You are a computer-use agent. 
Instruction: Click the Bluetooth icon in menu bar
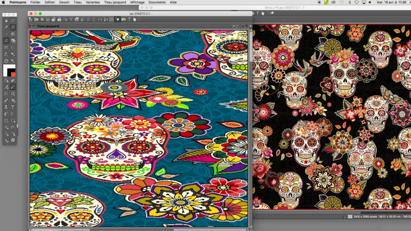[x=349, y=2]
